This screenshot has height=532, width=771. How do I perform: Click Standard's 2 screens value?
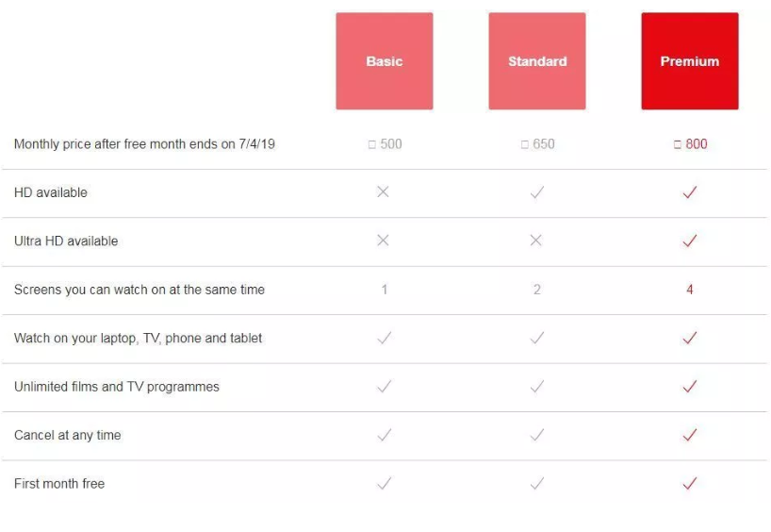tap(536, 290)
